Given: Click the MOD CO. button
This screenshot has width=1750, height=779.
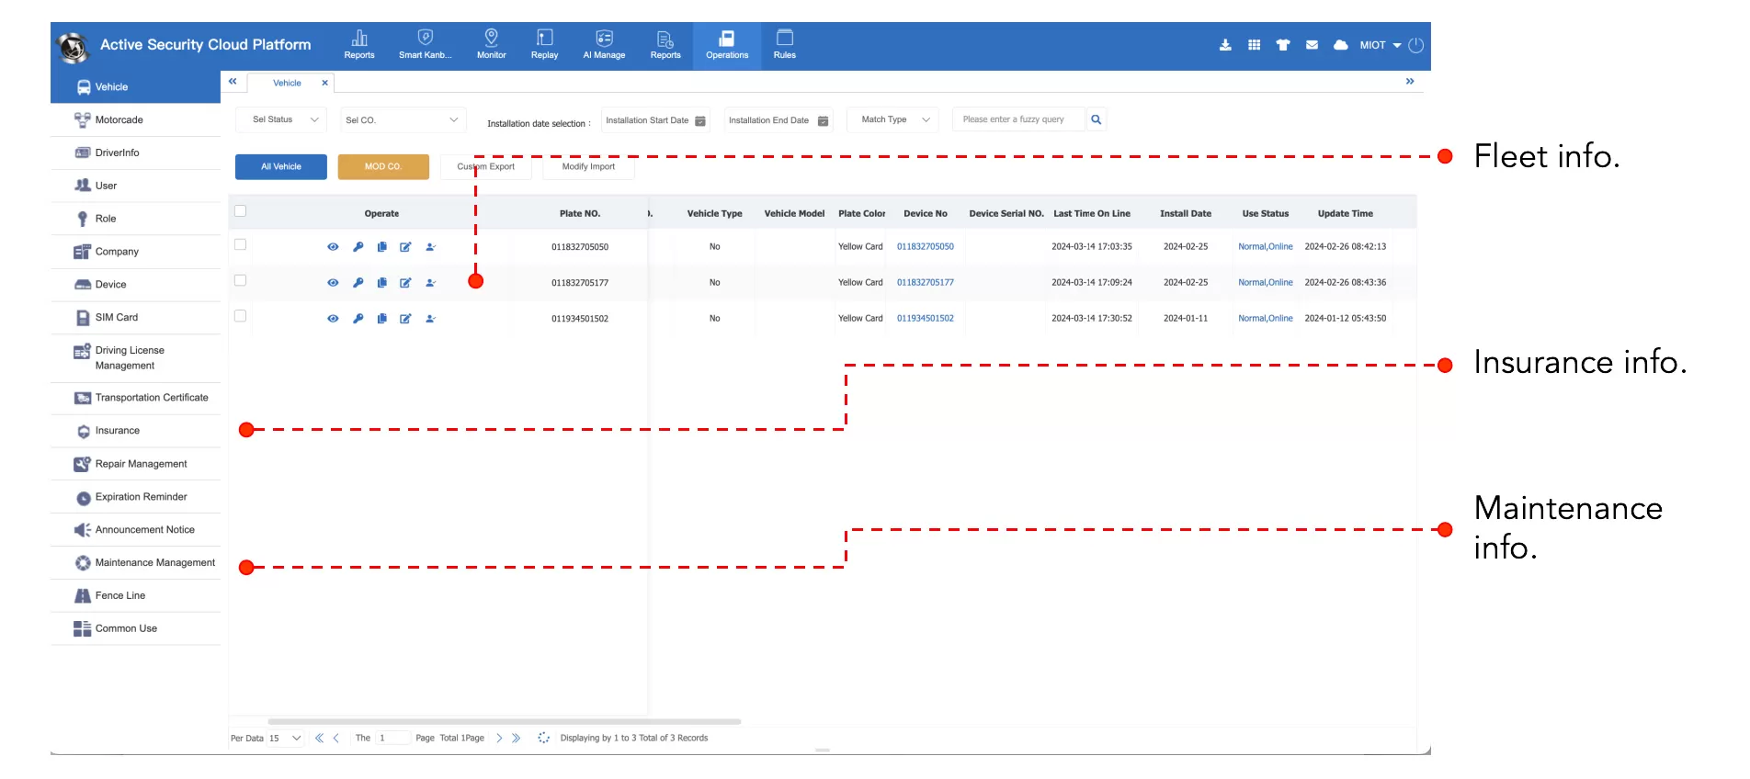Looking at the screenshot, I should [383, 166].
